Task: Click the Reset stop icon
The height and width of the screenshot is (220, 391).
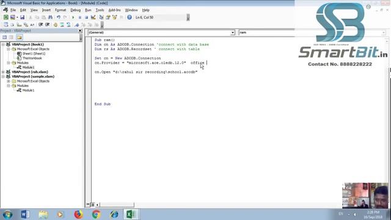Action: 86,17
